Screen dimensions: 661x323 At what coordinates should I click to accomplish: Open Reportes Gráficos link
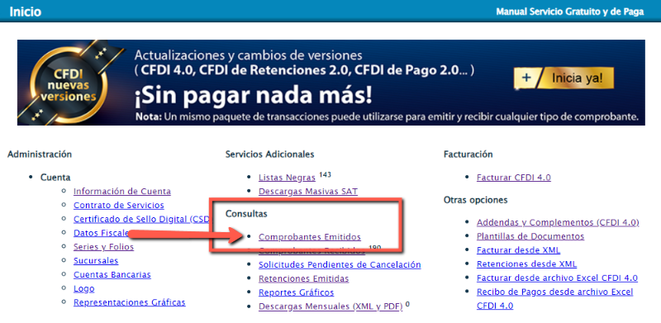coord(297,292)
